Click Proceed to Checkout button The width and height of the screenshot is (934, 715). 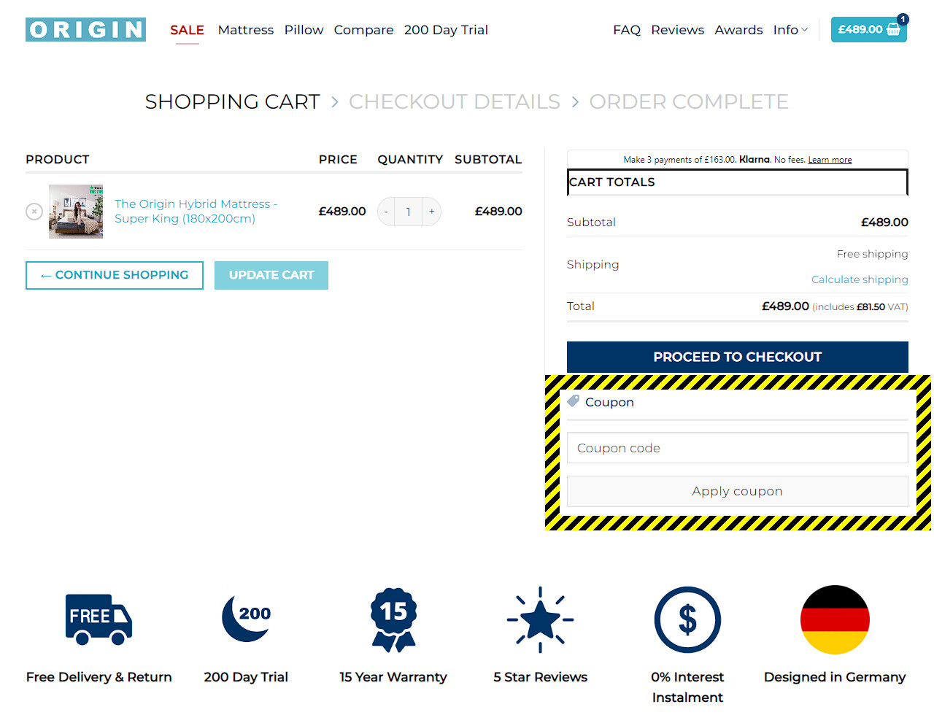(738, 357)
